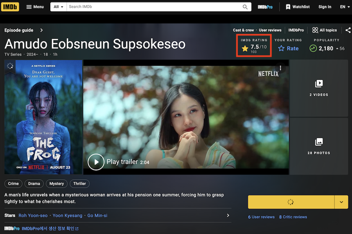Select the Drama genre chip
Image resolution: width=352 pixels, height=234 pixels.
click(34, 183)
